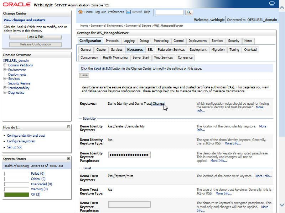Click page scrollbar up arrow
285x213 pixels.
point(282,8)
